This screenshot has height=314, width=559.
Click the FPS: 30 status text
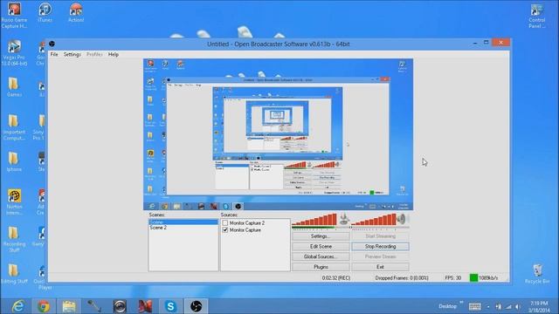[452, 278]
